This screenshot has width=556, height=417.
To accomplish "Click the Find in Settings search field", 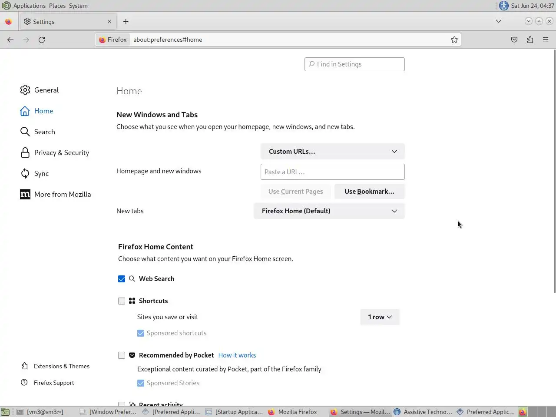I will point(354,64).
